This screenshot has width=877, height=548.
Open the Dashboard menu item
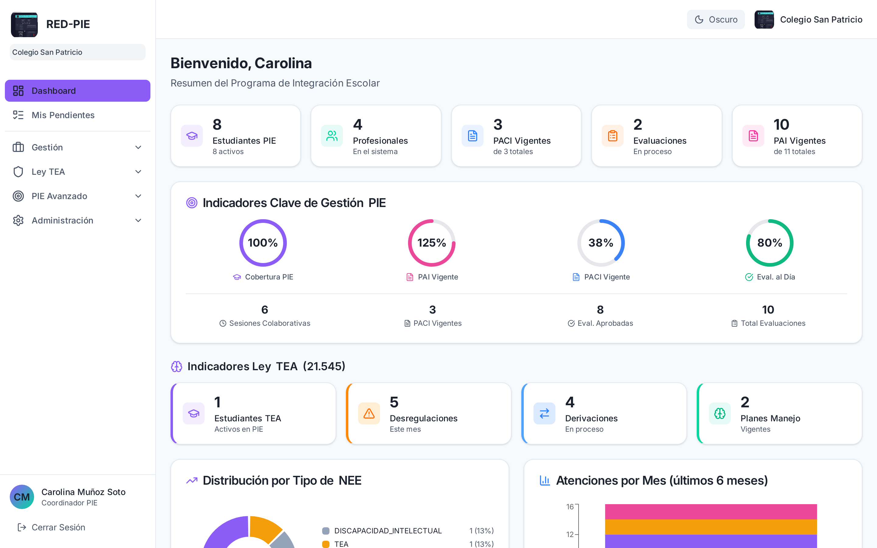[78, 91]
